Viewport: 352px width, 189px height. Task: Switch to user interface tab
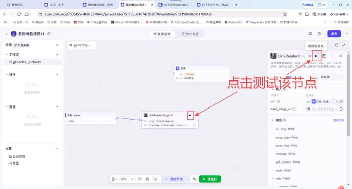pyautogui.click(x=190, y=34)
